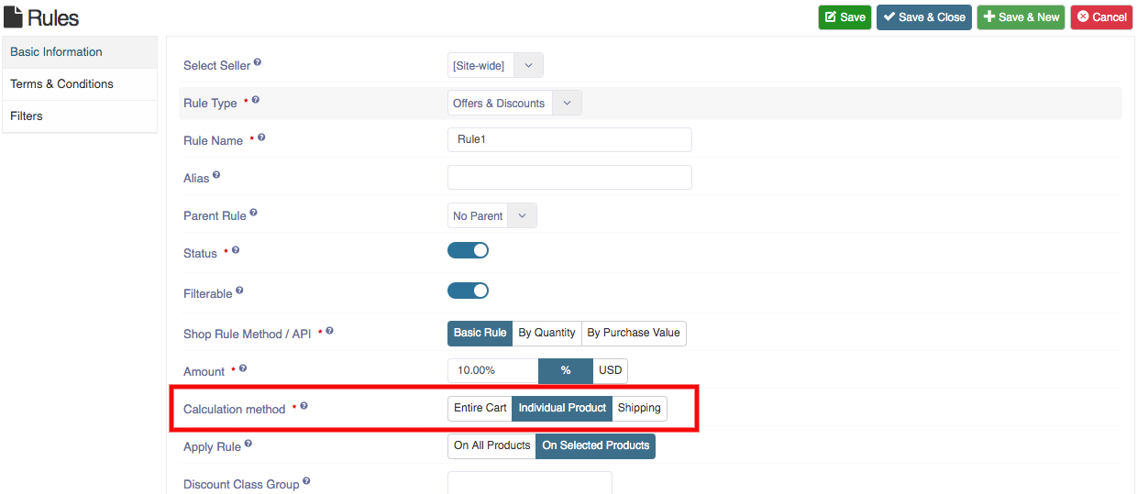Click the red Cancel button
This screenshot has height=494, width=1137.
click(1101, 17)
